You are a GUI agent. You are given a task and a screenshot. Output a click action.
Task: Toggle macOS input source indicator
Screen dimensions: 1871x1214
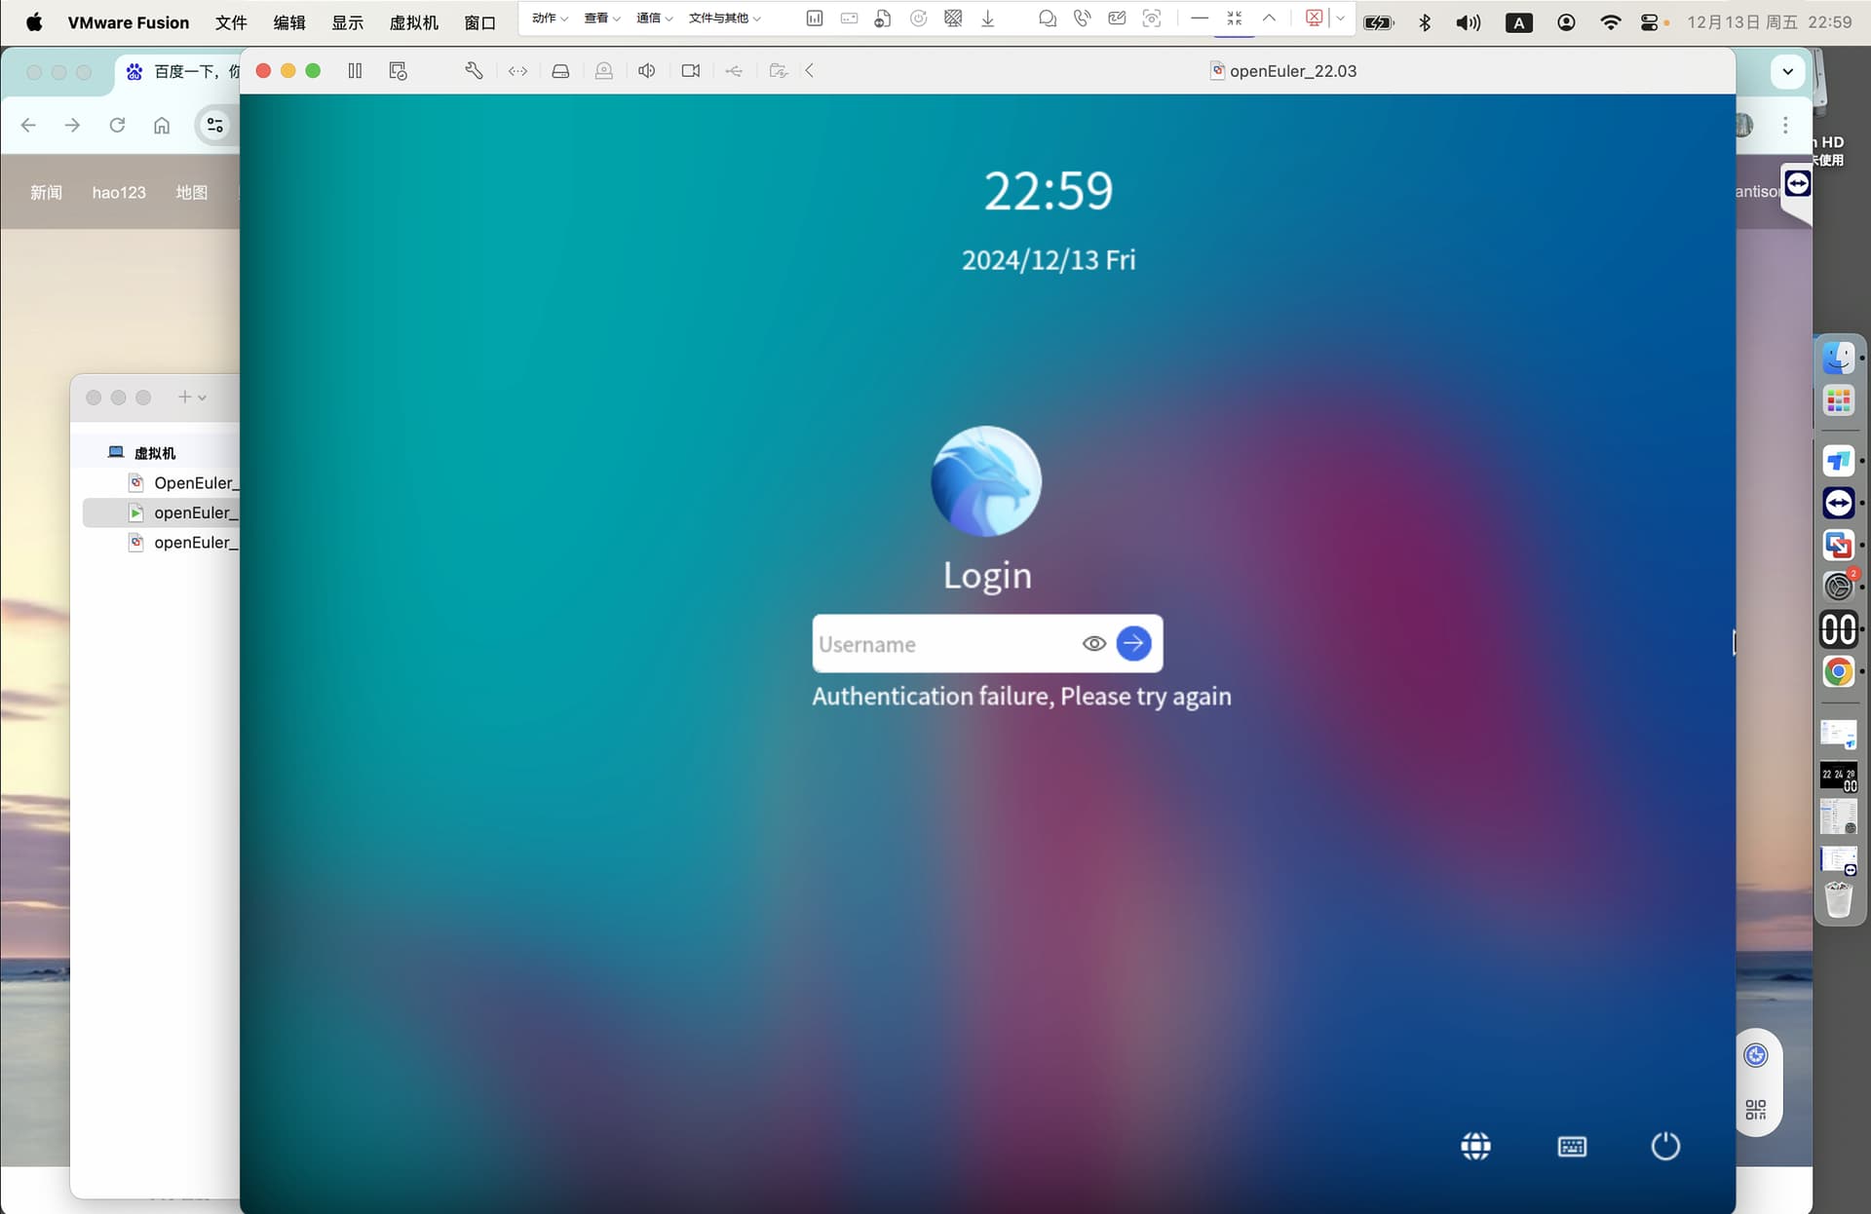[1518, 22]
